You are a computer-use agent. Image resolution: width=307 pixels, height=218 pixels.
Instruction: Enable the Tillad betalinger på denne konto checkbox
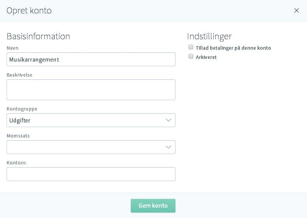[191, 47]
